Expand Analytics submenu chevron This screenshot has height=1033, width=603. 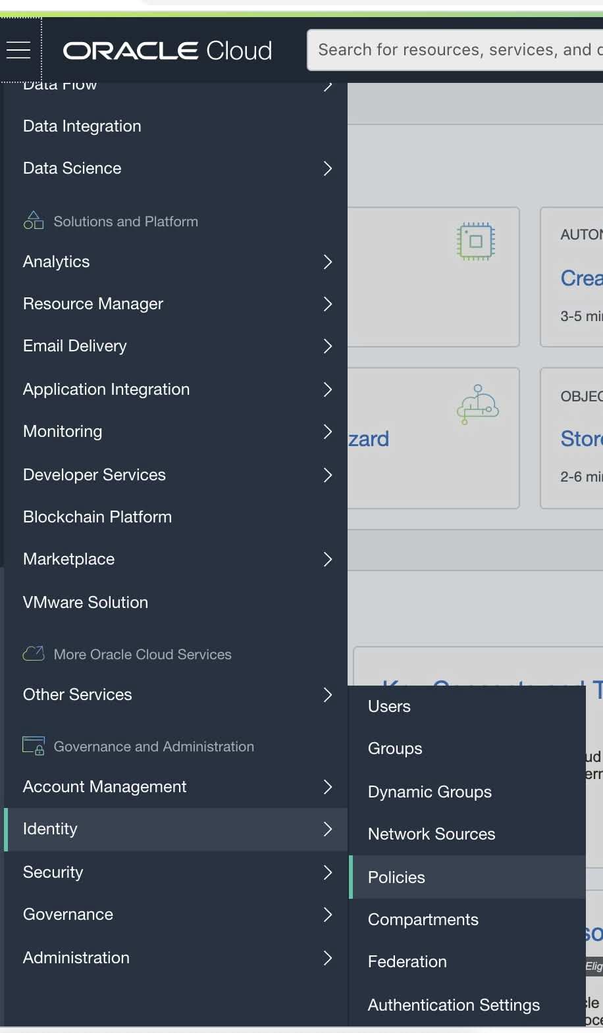pyautogui.click(x=328, y=262)
